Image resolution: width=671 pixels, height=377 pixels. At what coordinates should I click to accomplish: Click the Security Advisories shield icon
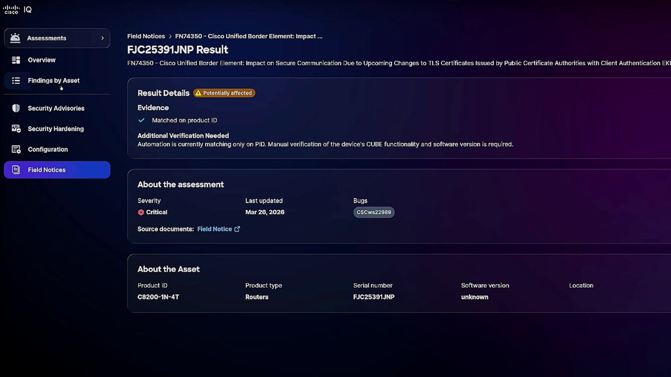pos(16,108)
